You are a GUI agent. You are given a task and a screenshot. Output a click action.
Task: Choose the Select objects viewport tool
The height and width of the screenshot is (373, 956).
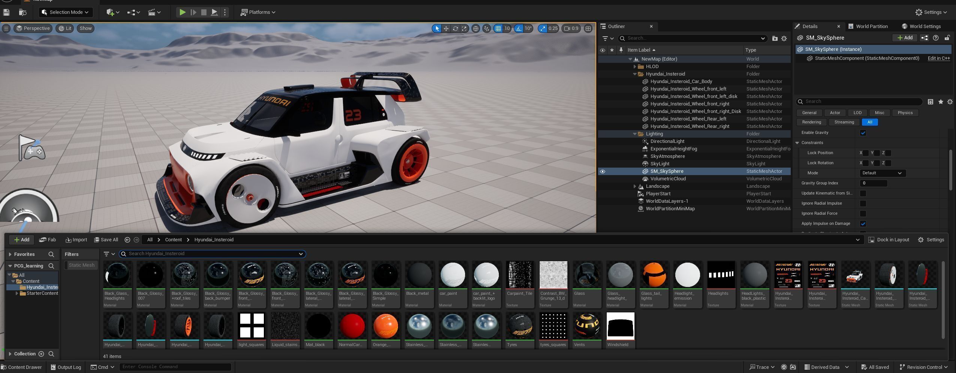tap(437, 28)
